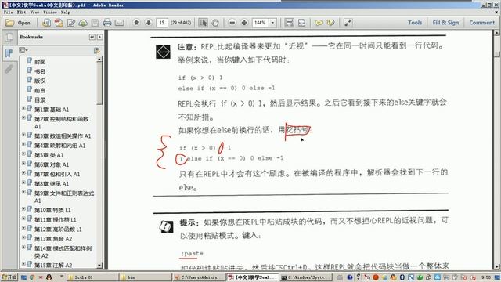Activate the Select tool cursor icon
Viewport: 501px width, 282px height.
click(x=203, y=23)
